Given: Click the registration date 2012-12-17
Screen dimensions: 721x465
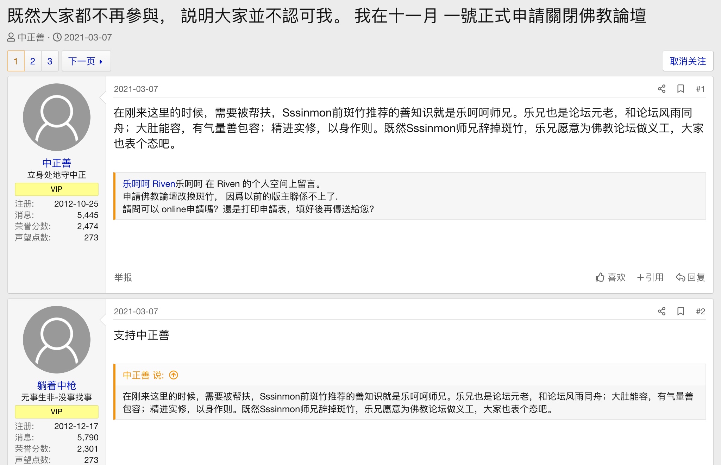Looking at the screenshot, I should 76,426.
